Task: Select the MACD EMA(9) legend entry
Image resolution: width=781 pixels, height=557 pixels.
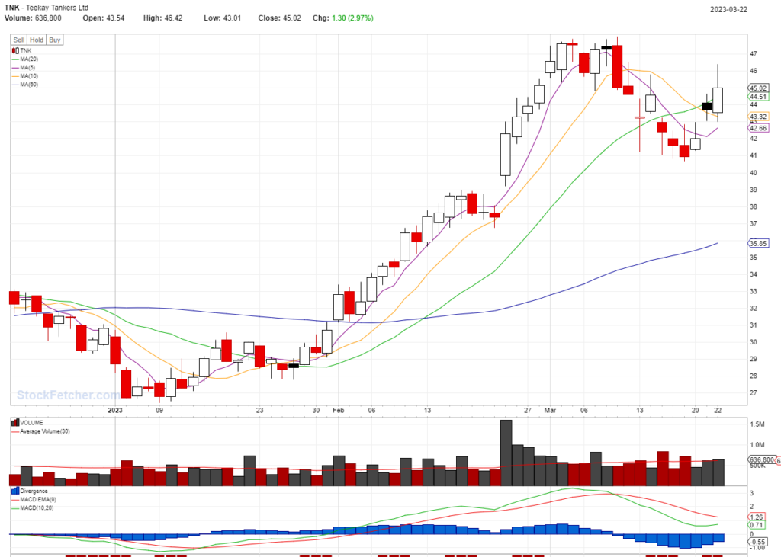Action: pyautogui.click(x=34, y=499)
